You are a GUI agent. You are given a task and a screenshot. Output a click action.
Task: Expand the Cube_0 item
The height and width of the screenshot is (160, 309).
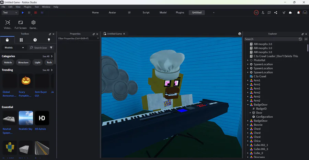248,153
